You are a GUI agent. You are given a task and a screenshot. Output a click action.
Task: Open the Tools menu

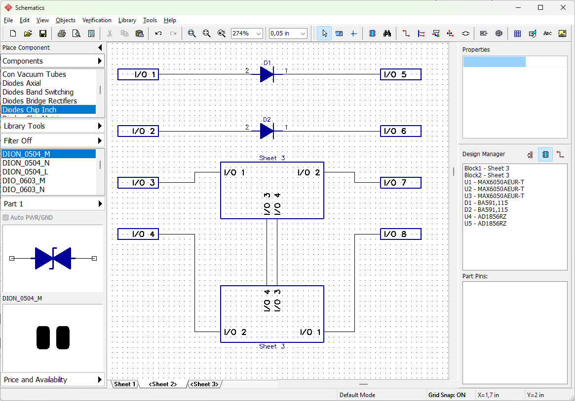click(150, 20)
